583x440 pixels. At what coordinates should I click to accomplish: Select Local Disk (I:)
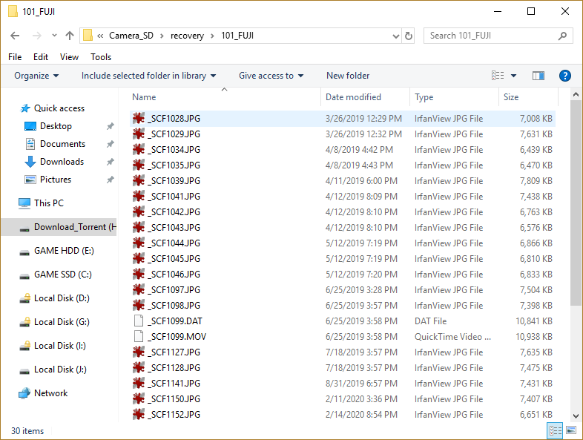59,346
